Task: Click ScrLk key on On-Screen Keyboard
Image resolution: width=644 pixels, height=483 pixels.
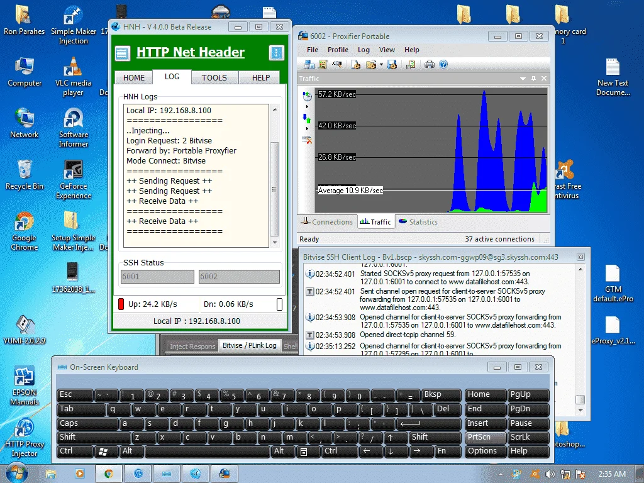Action: [x=528, y=438]
